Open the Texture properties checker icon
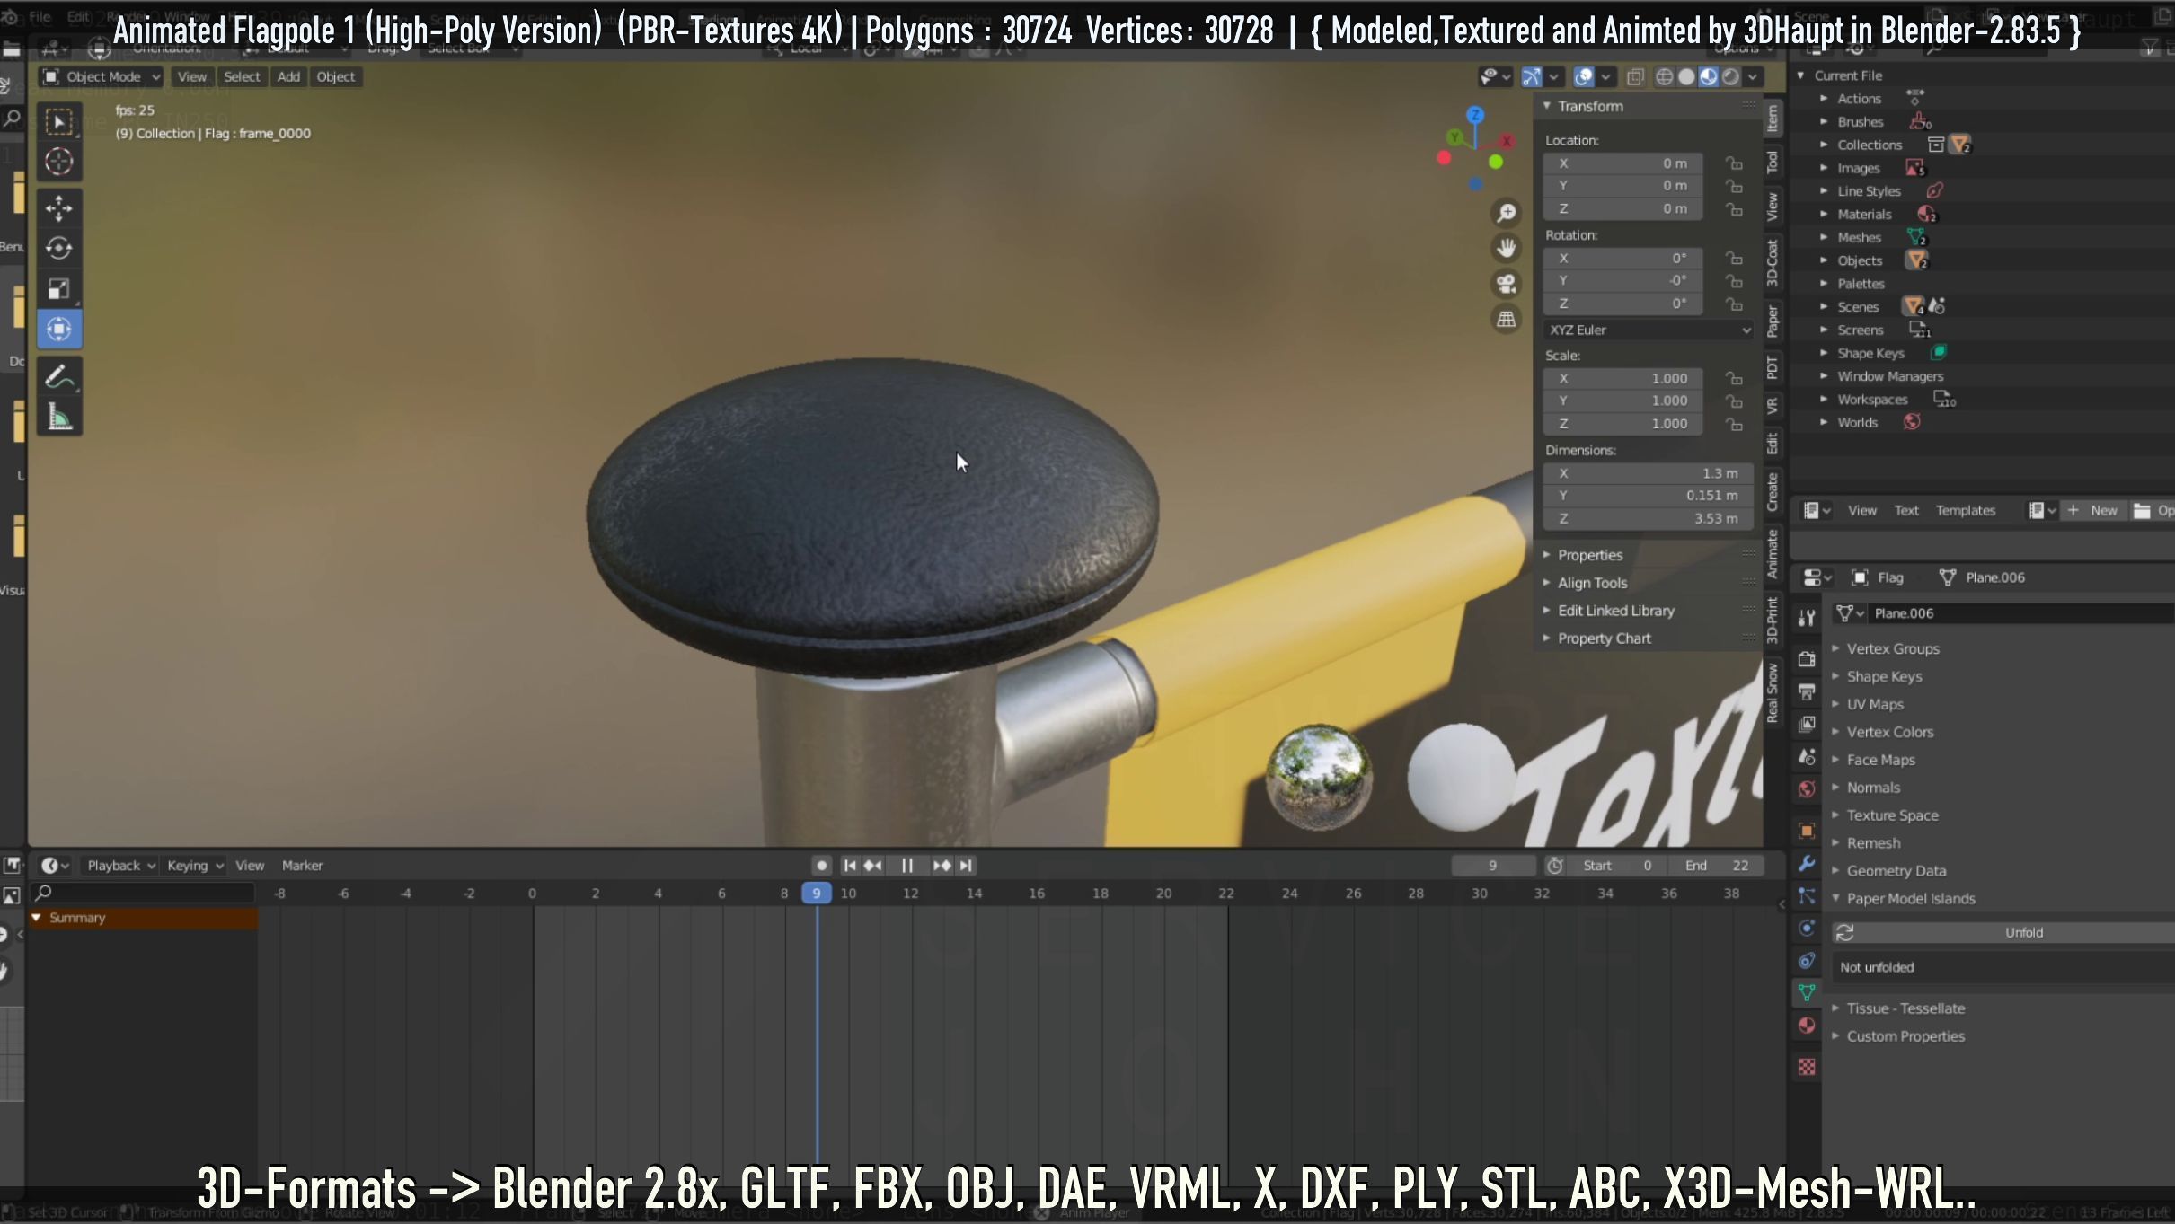 pos(1807,1067)
